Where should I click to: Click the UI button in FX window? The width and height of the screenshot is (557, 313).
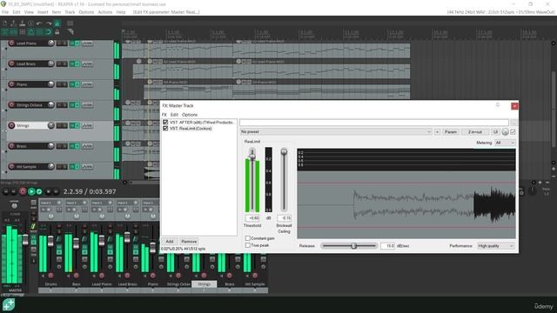(x=495, y=131)
